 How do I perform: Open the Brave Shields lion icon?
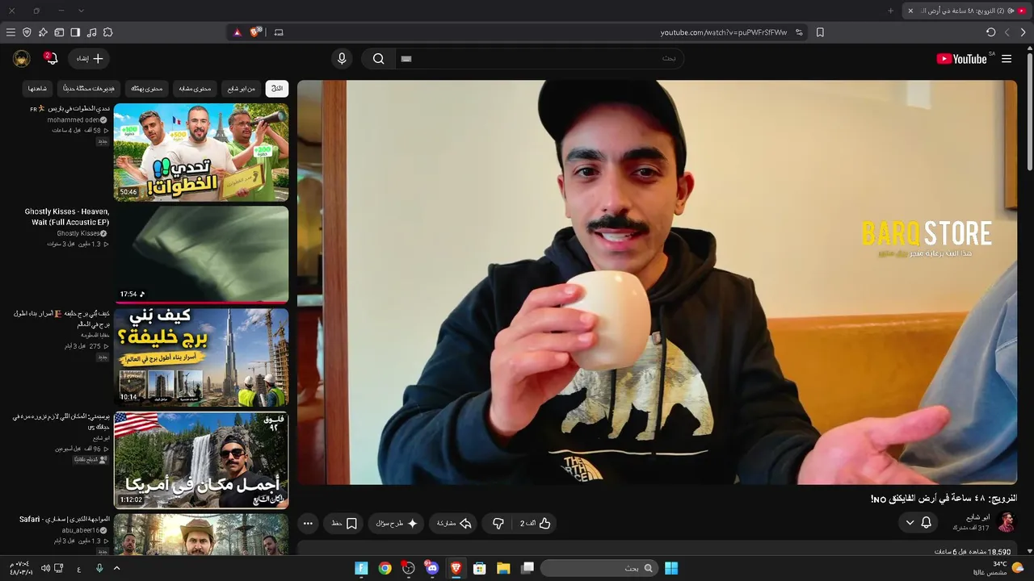coord(255,32)
